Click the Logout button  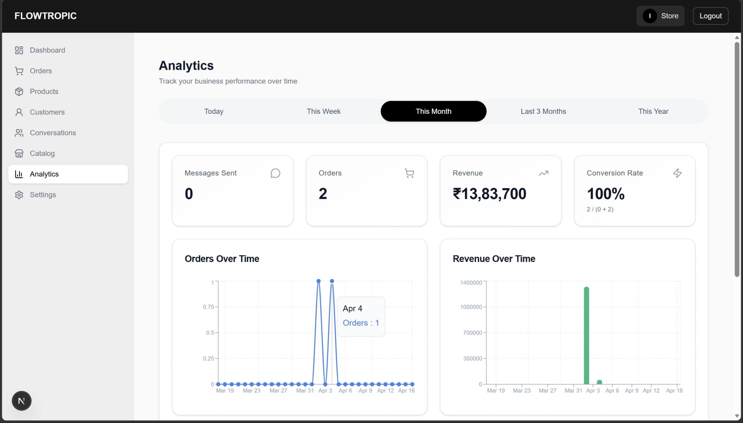pos(710,16)
